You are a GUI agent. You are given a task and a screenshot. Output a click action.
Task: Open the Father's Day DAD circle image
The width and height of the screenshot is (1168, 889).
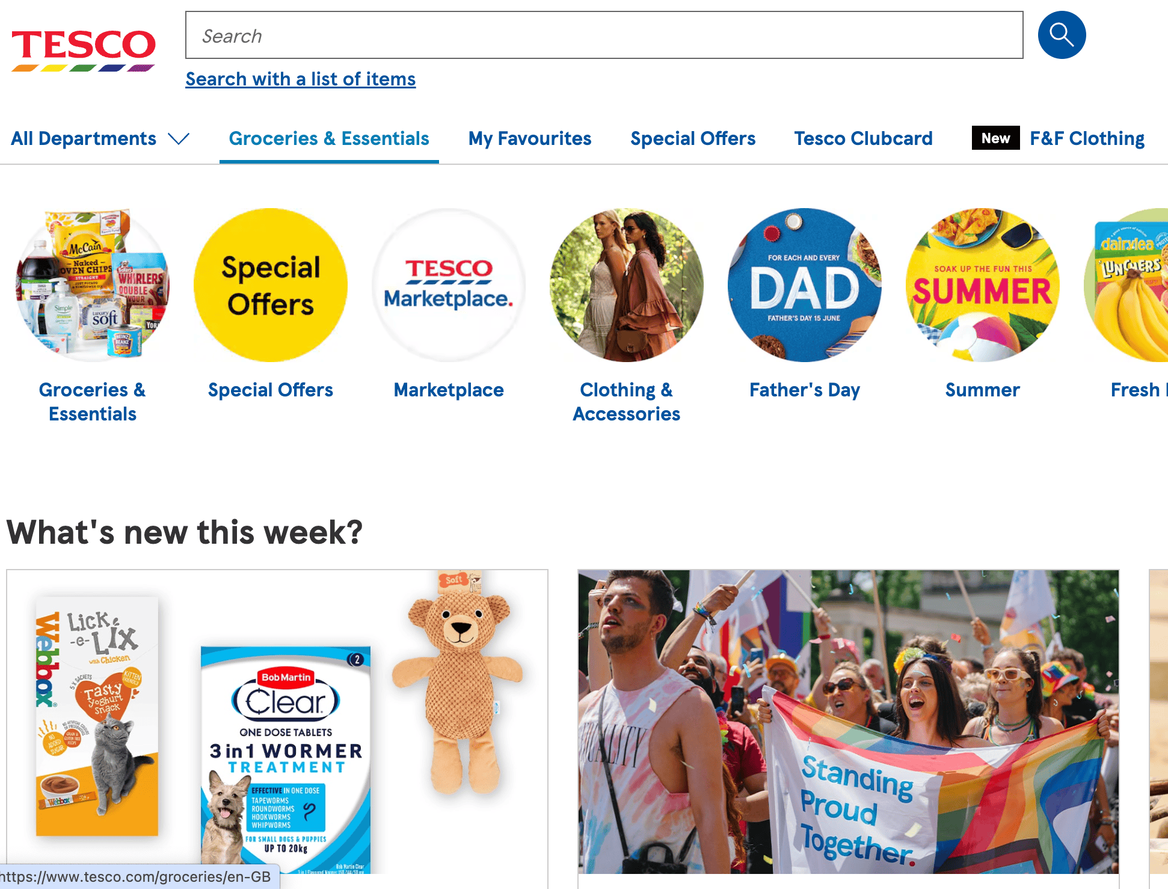click(805, 285)
